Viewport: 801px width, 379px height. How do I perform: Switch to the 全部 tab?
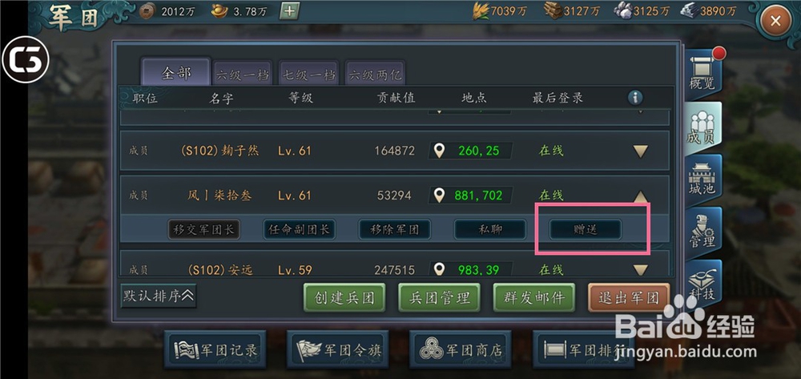[x=176, y=73]
